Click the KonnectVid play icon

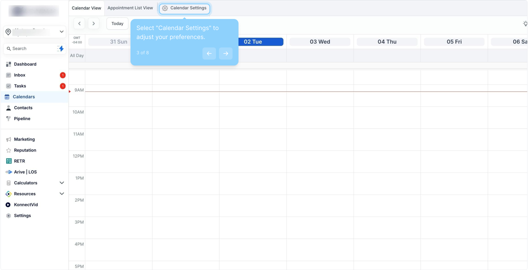pyautogui.click(x=8, y=205)
